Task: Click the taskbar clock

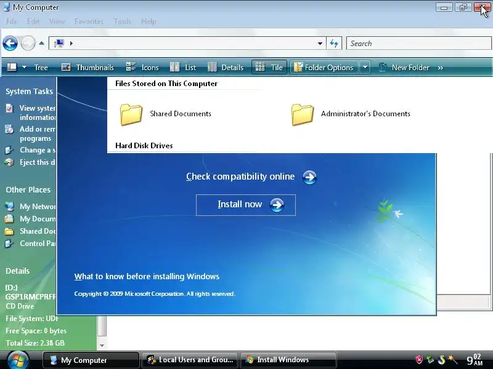Action: point(475,360)
